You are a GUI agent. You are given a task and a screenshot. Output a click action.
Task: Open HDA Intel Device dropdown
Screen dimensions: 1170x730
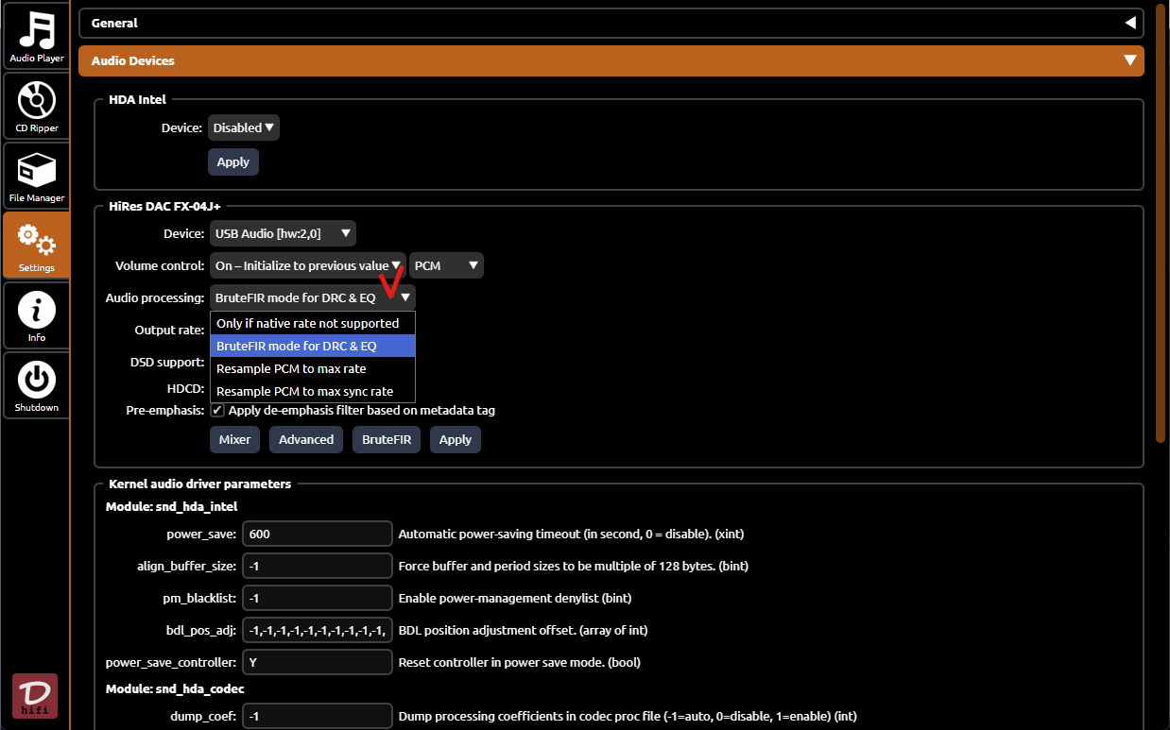[243, 127]
